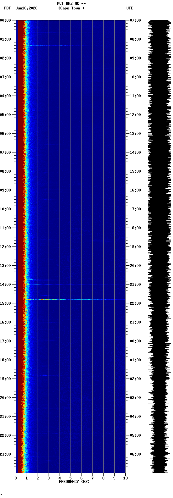The height and width of the screenshot is (498, 173).
Task: Click the '(Cape Town )' station location label
Action: (71, 8)
